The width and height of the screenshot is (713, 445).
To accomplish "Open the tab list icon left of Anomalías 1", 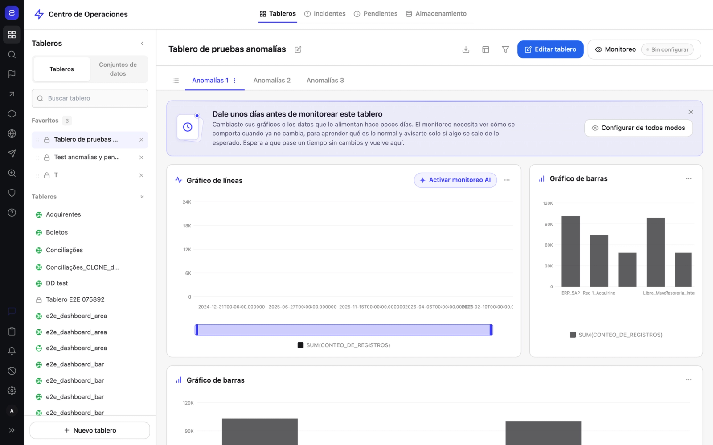I will [x=176, y=81].
